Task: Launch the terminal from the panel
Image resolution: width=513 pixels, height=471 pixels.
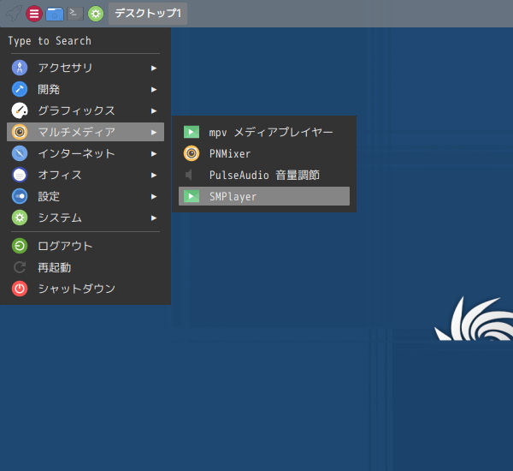Action: 75,14
